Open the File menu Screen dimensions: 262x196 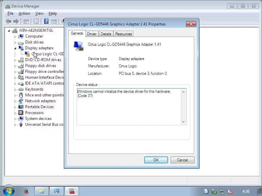tap(10, 13)
